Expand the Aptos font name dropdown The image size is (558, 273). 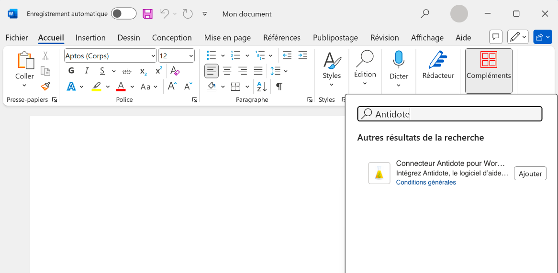coord(153,56)
